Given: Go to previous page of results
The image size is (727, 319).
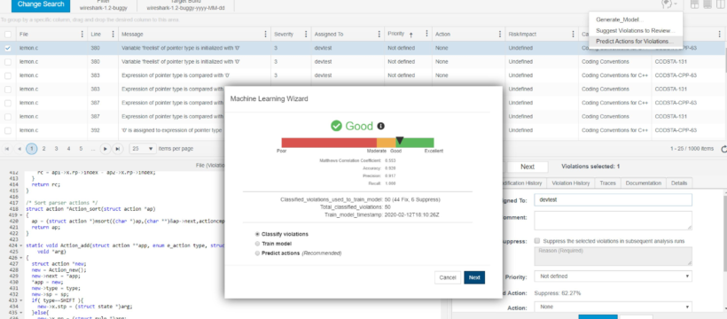Looking at the screenshot, I should coord(19,149).
